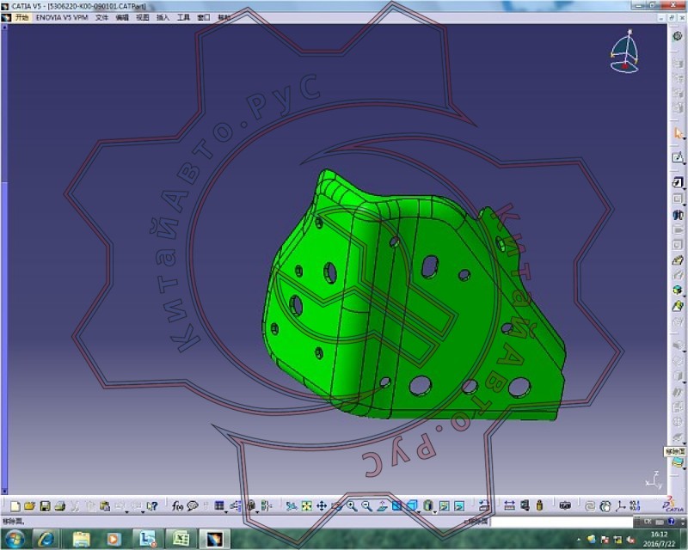Save the part using the floppy disk icon
The width and height of the screenshot is (688, 550).
[x=46, y=506]
